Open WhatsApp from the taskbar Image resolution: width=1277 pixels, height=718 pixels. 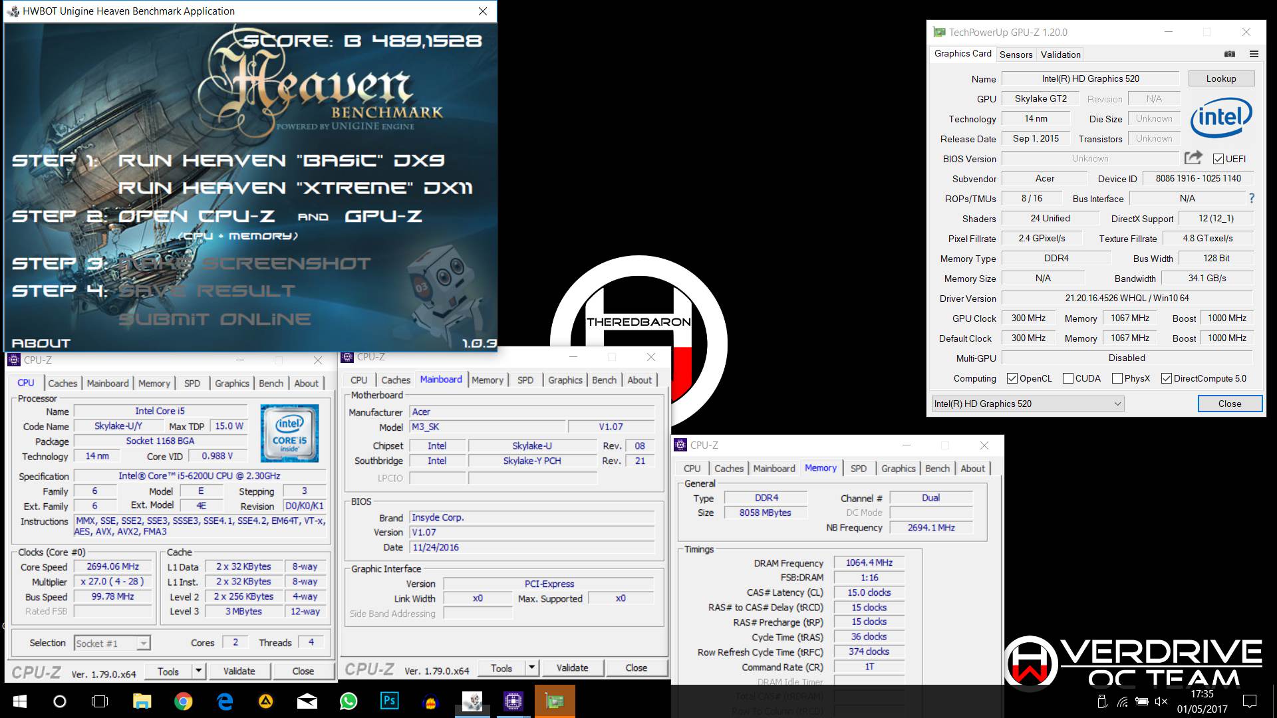(x=348, y=701)
